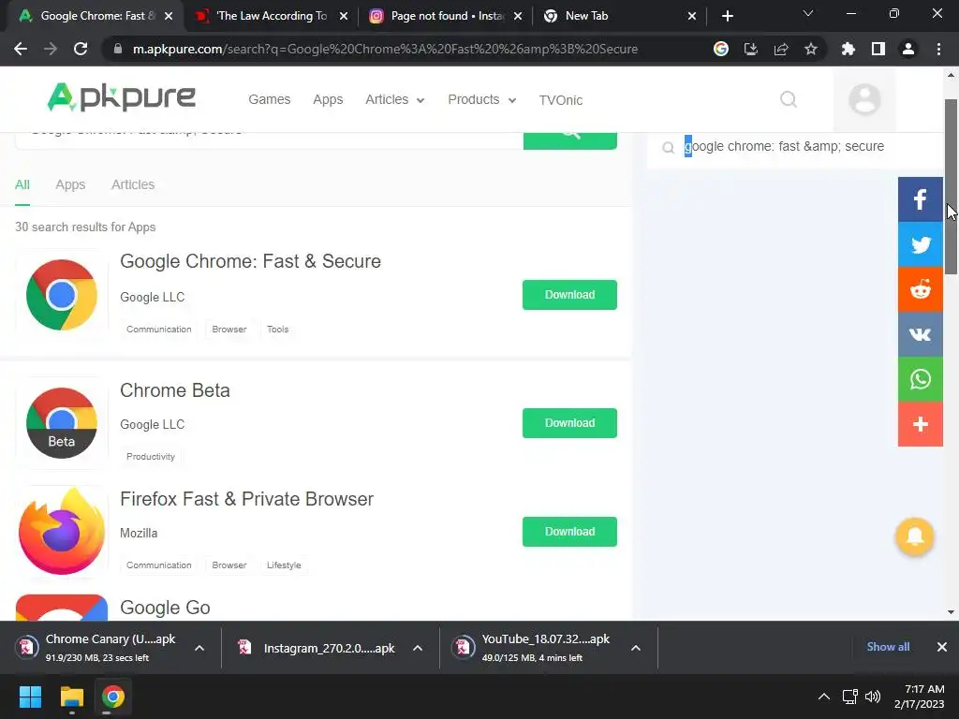Open more sharing options plus icon
This screenshot has width=959, height=719.
920,424
